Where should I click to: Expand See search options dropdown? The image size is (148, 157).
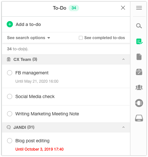tap(29, 38)
